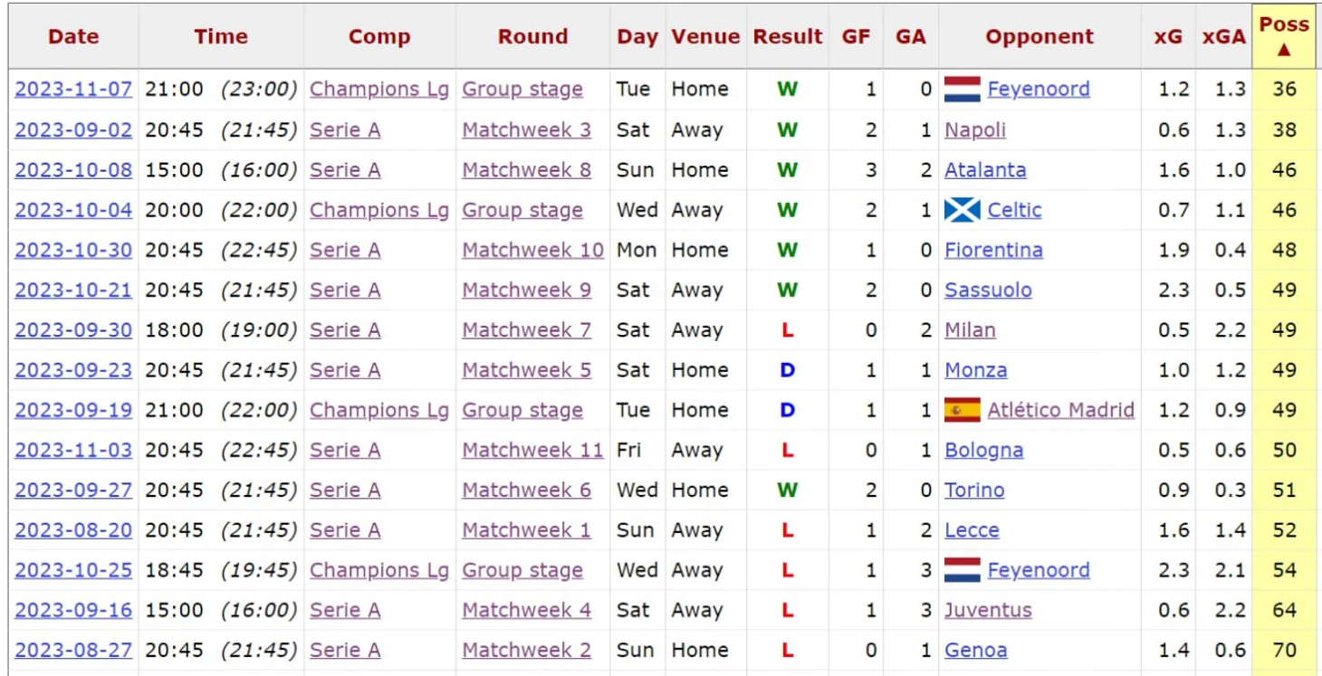Viewport: 1322px width, 676px height.
Task: Open the Matchweek 1 round link
Action: (526, 530)
